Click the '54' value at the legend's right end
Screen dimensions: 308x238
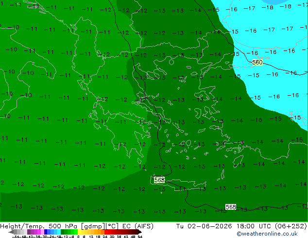coord(140,237)
